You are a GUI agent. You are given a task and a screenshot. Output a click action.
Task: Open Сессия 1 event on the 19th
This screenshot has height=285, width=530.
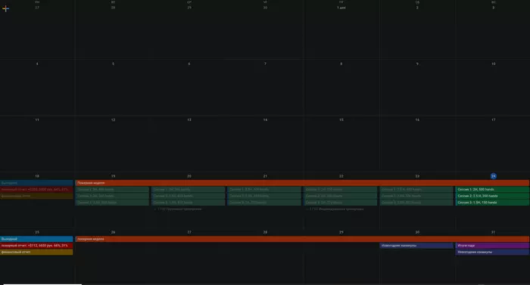pyautogui.click(x=112, y=190)
